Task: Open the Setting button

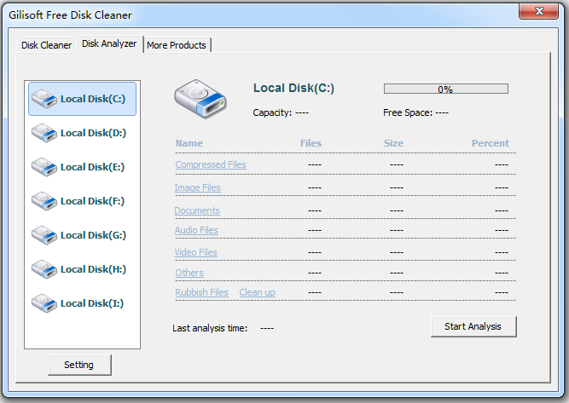Action: tap(78, 365)
